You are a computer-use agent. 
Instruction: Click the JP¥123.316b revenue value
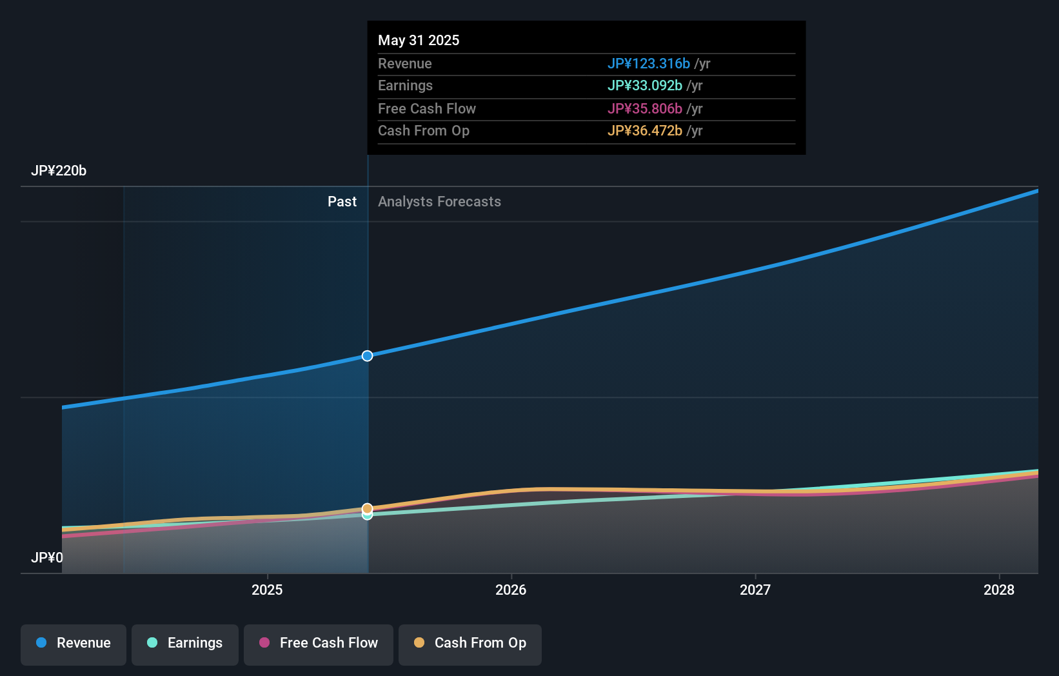pos(649,64)
